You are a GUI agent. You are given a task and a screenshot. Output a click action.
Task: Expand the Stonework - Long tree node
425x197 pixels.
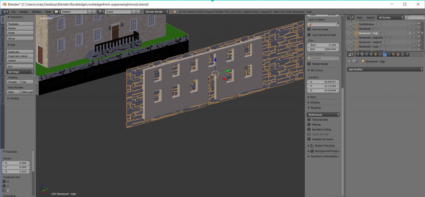pyautogui.click(x=352, y=46)
